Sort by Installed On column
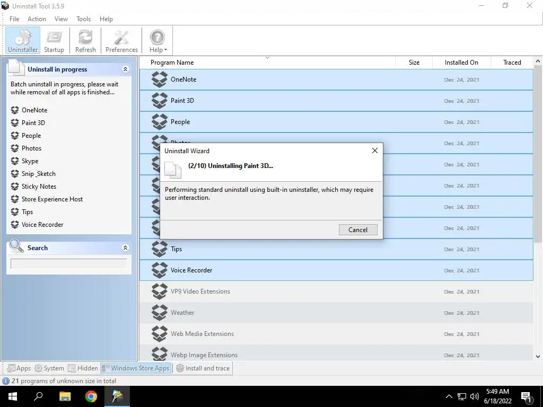This screenshot has width=543, height=407. tap(461, 63)
